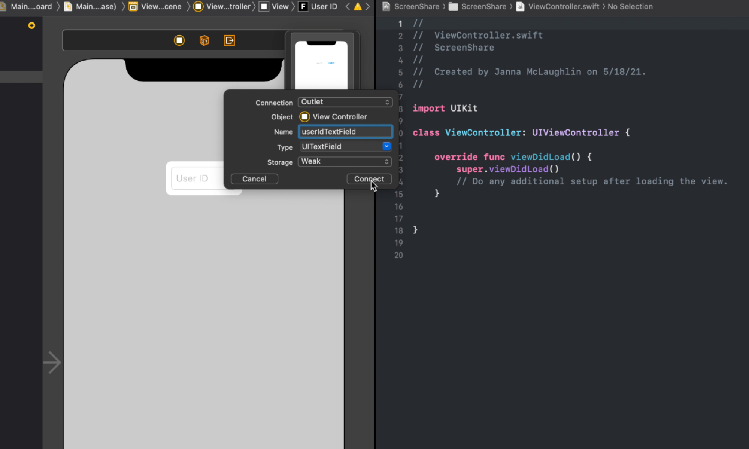Click the initial view controller entry arrow
Image resolution: width=749 pixels, height=449 pixels.
(x=52, y=362)
